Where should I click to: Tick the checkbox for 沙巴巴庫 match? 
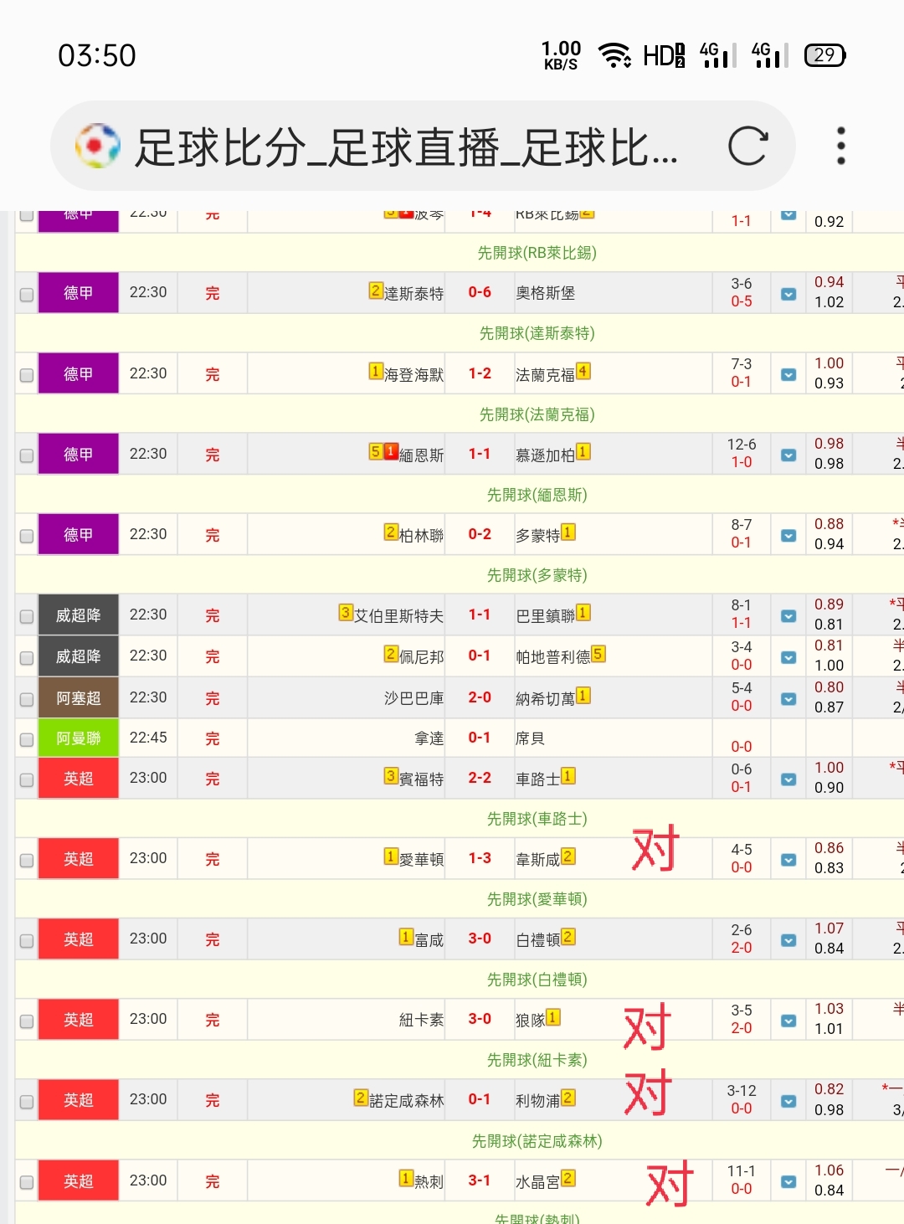click(x=27, y=699)
